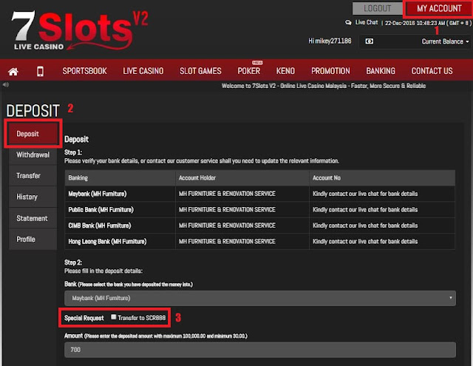Click the CIMB Bank (MH Furniture) row

(259, 226)
